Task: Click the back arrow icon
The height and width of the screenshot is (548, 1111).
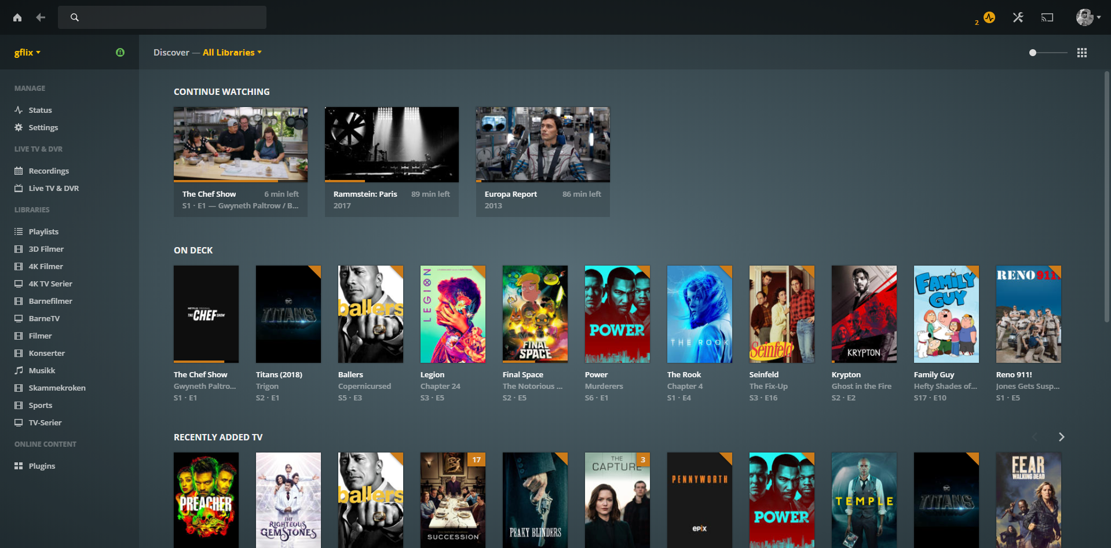Action: [41, 17]
